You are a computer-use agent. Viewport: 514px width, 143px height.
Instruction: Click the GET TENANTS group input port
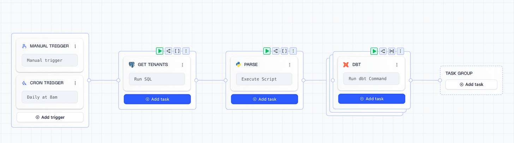tap(119, 81)
